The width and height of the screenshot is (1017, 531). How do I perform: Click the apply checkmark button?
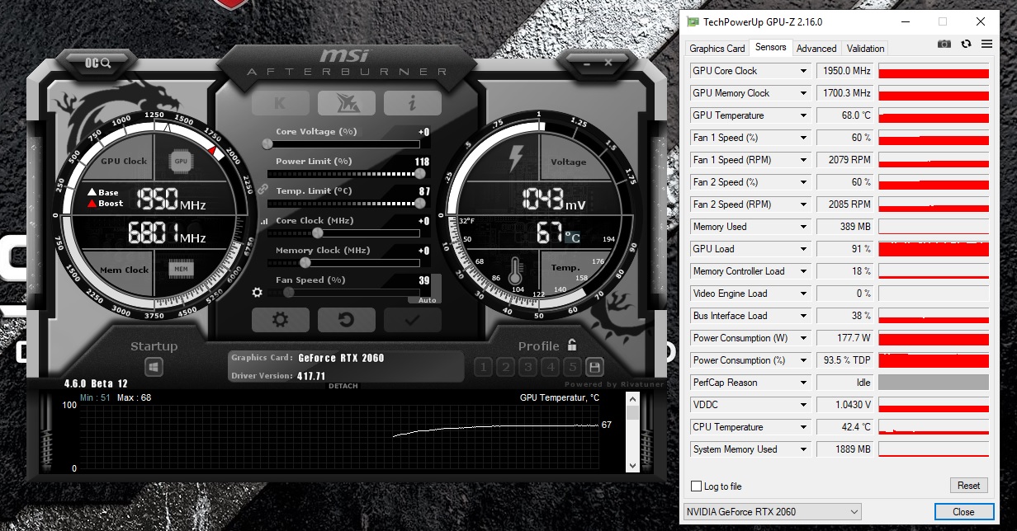(413, 320)
